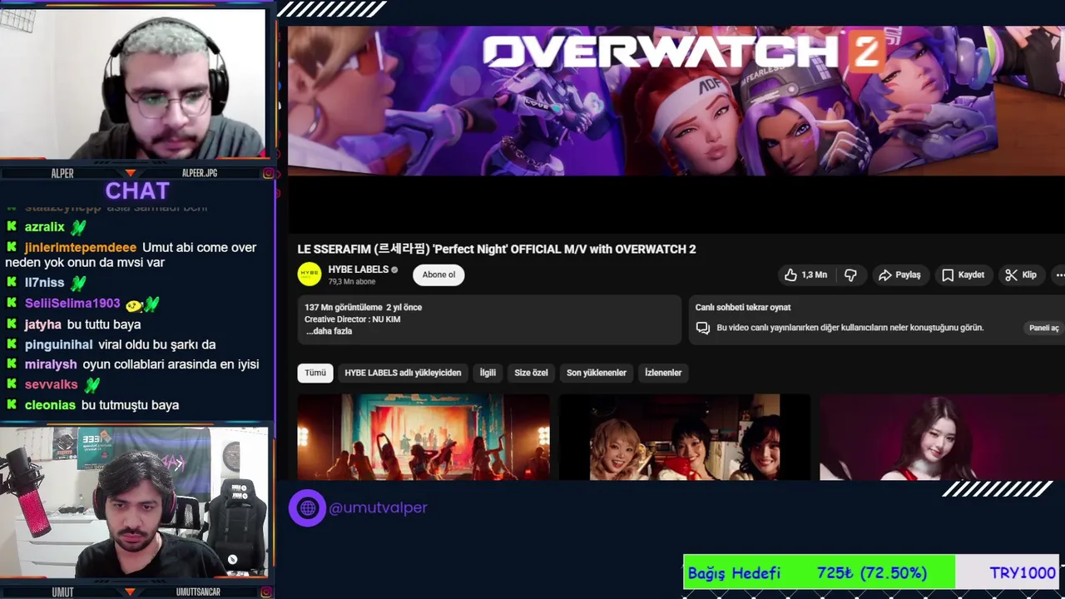Click the CHAT panel heading

click(137, 191)
